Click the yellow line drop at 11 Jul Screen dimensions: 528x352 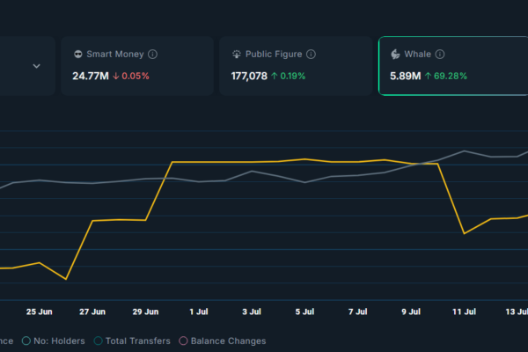click(x=464, y=233)
